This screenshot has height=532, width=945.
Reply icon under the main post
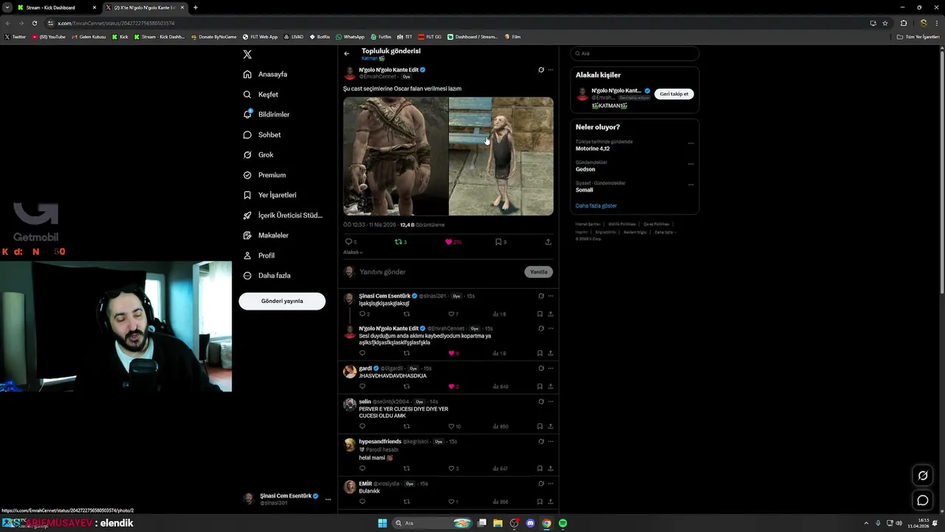348,242
